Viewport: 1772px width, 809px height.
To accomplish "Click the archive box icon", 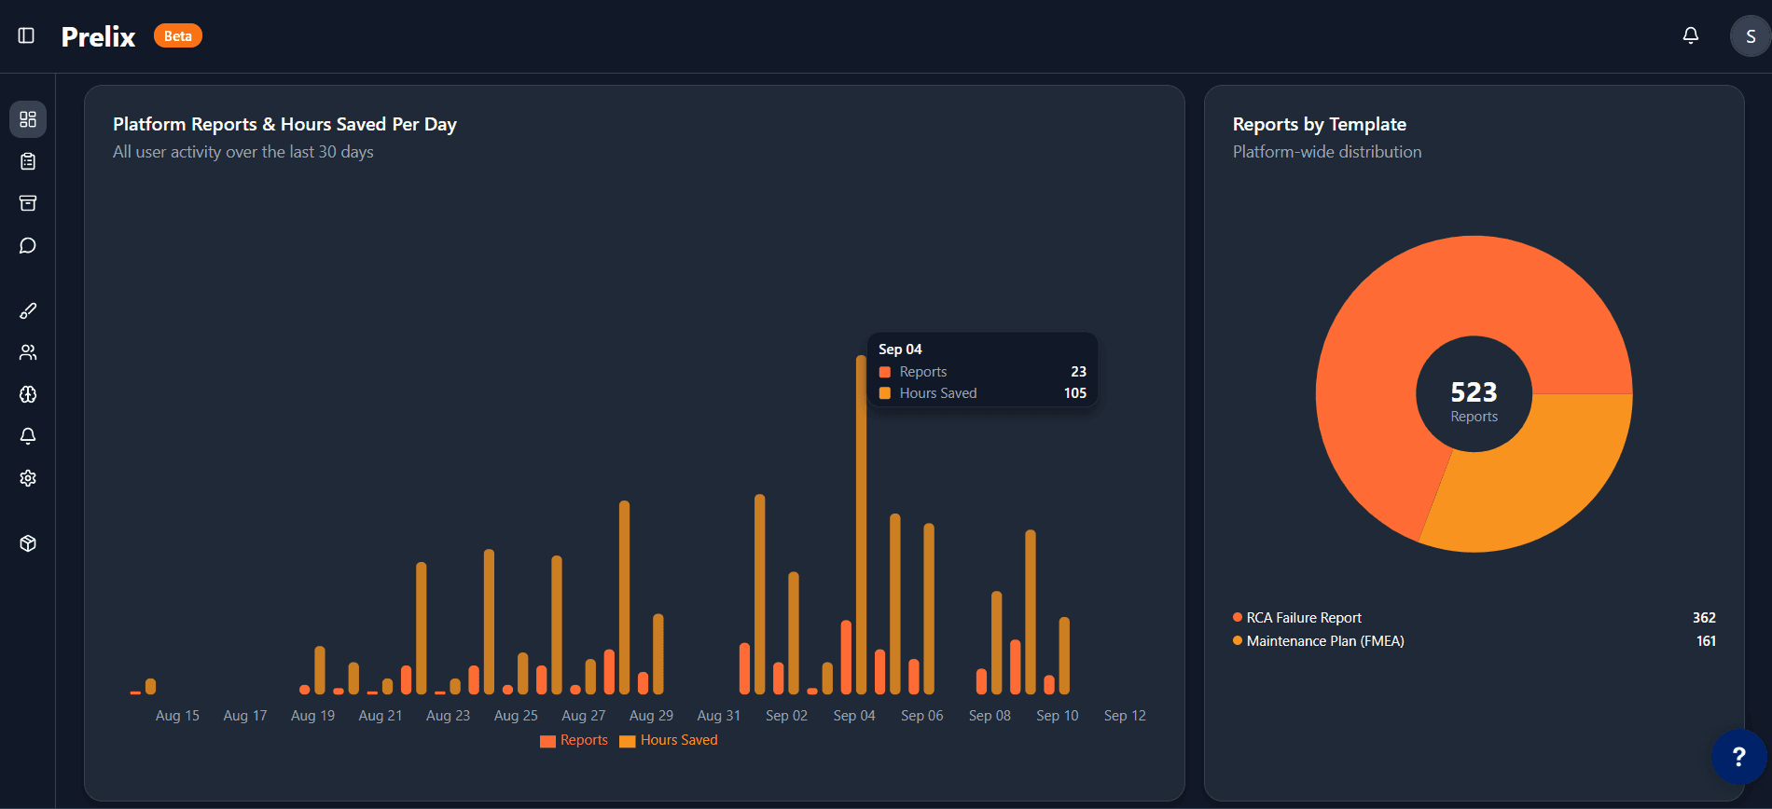I will [28, 203].
